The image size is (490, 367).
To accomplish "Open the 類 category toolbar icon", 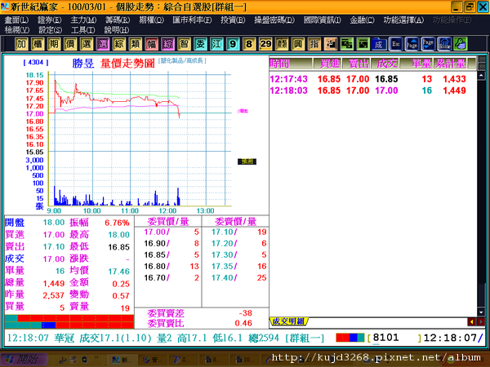I will [x=136, y=44].
